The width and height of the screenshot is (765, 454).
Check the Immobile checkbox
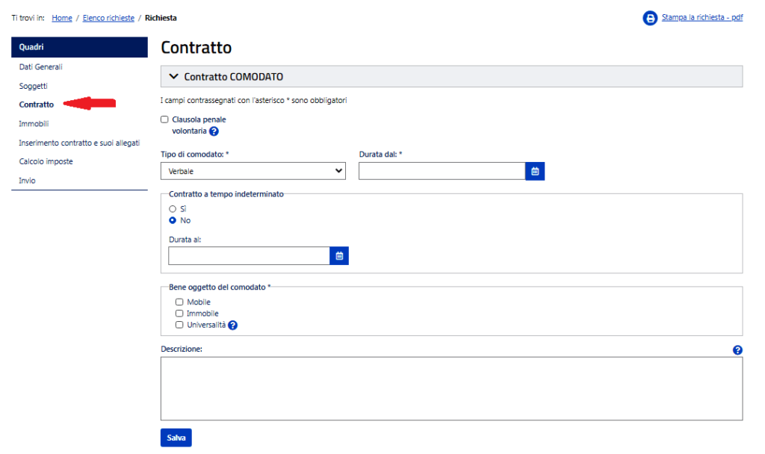coord(179,314)
